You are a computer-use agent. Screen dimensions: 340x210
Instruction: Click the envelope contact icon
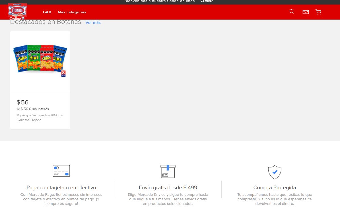(306, 12)
